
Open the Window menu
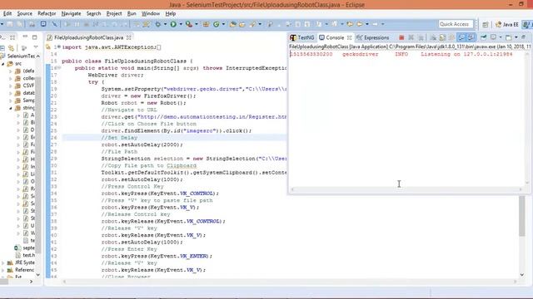pyautogui.click(x=151, y=13)
